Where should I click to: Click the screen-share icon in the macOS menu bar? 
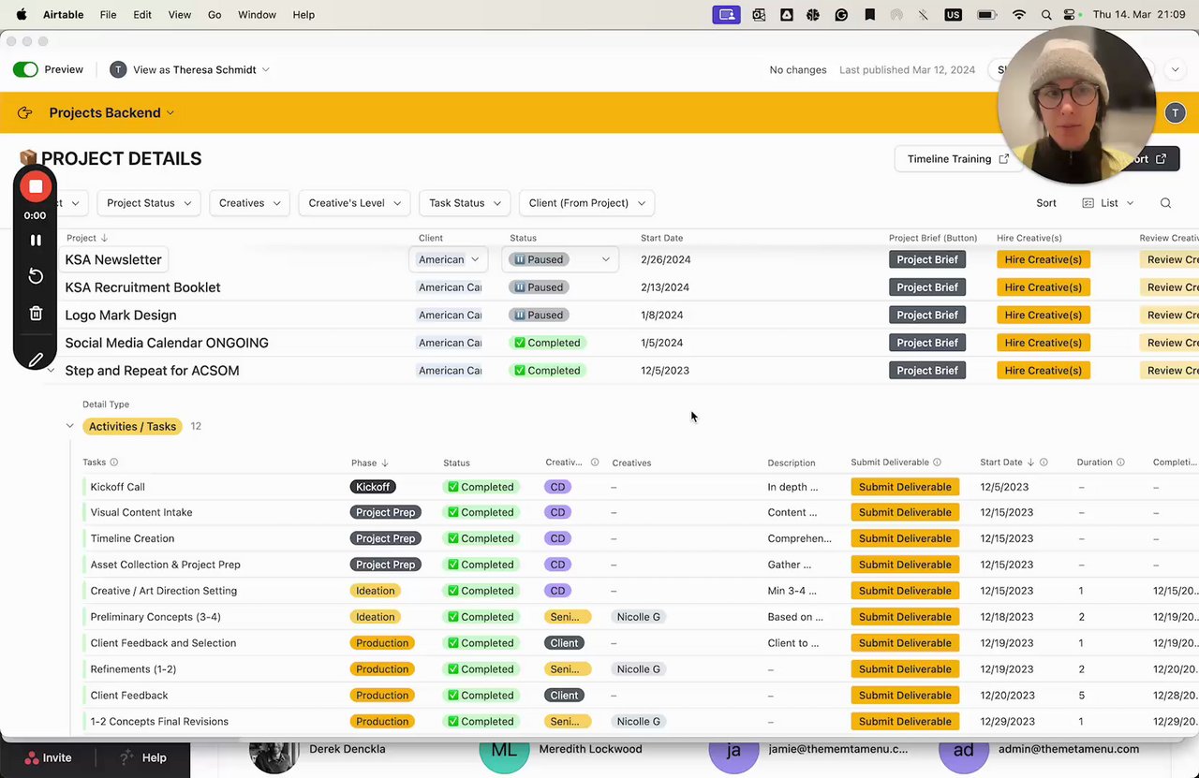click(726, 15)
